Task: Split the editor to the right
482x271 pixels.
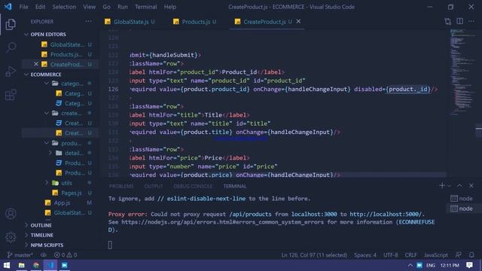Action: (459, 22)
